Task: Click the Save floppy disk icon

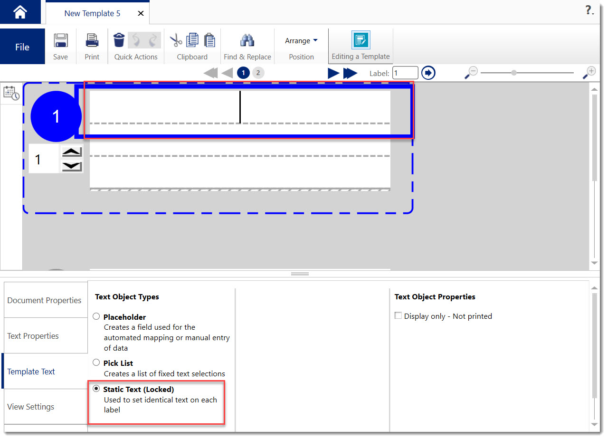Action: [60, 40]
